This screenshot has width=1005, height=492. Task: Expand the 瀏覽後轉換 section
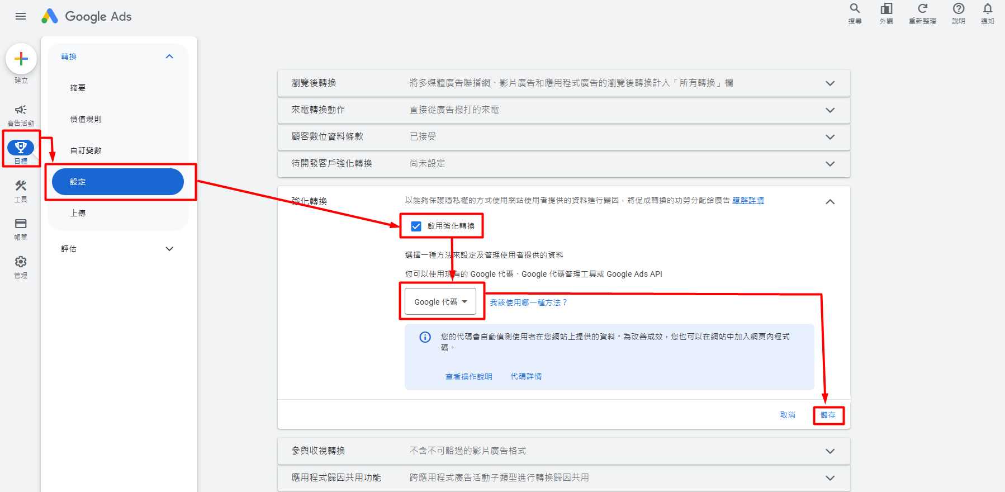tap(830, 83)
